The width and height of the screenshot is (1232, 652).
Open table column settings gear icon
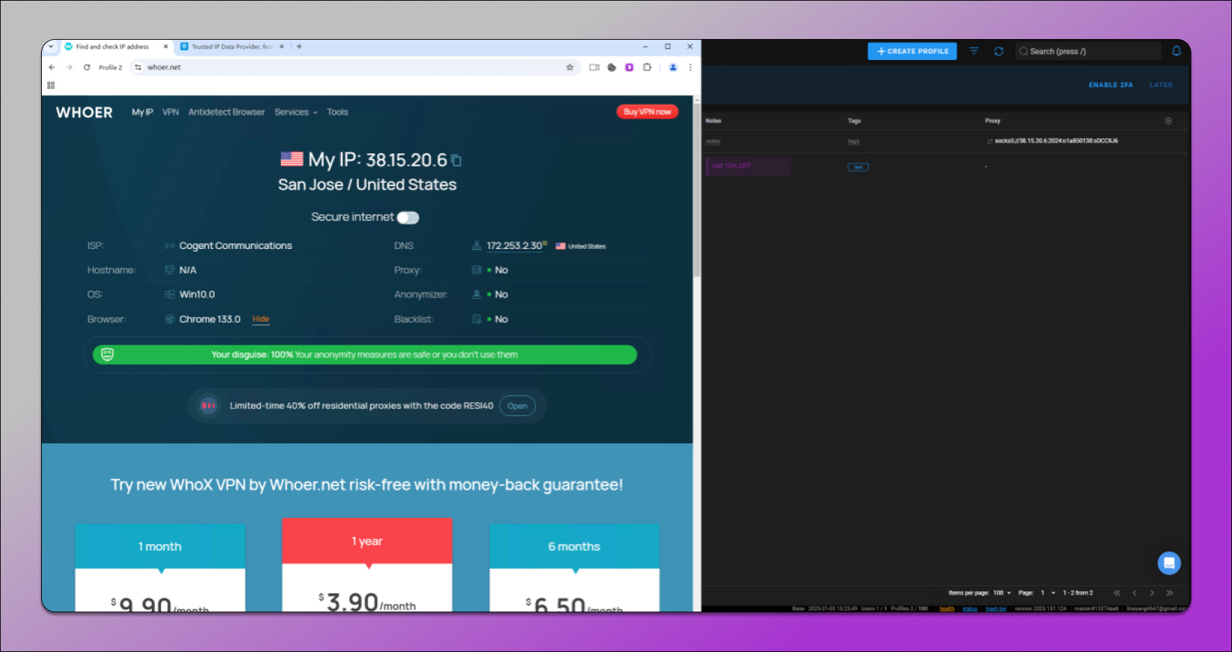point(1168,121)
